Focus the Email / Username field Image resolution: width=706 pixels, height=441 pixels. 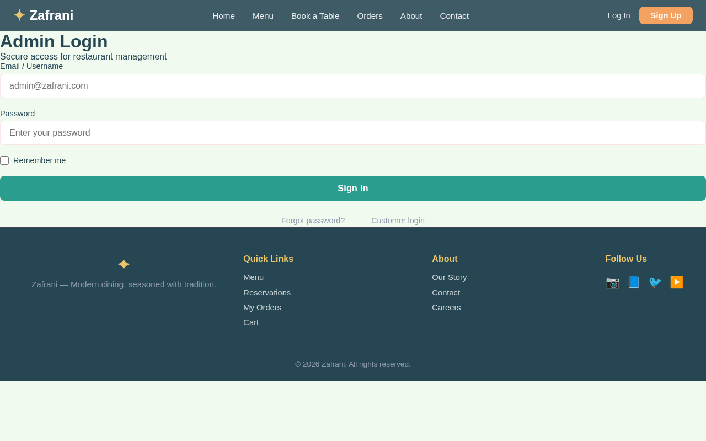(353, 86)
